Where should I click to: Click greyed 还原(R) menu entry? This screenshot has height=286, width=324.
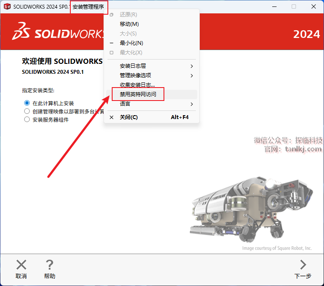(151, 15)
